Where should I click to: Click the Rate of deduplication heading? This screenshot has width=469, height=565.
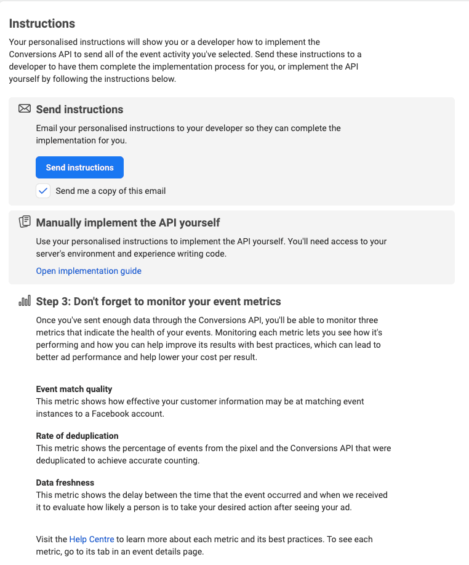point(78,436)
